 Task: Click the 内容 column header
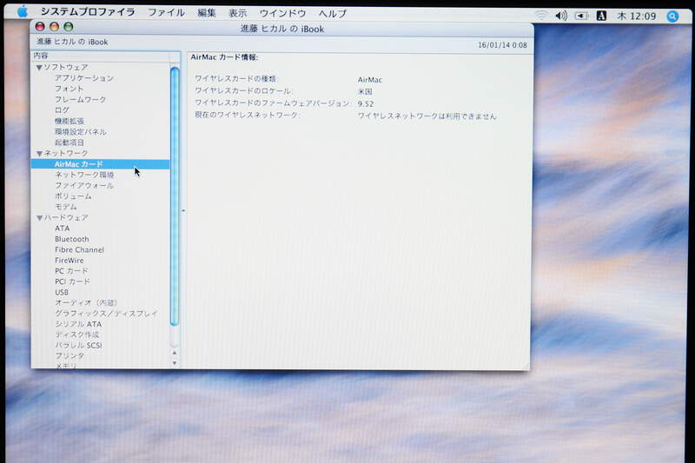point(100,56)
